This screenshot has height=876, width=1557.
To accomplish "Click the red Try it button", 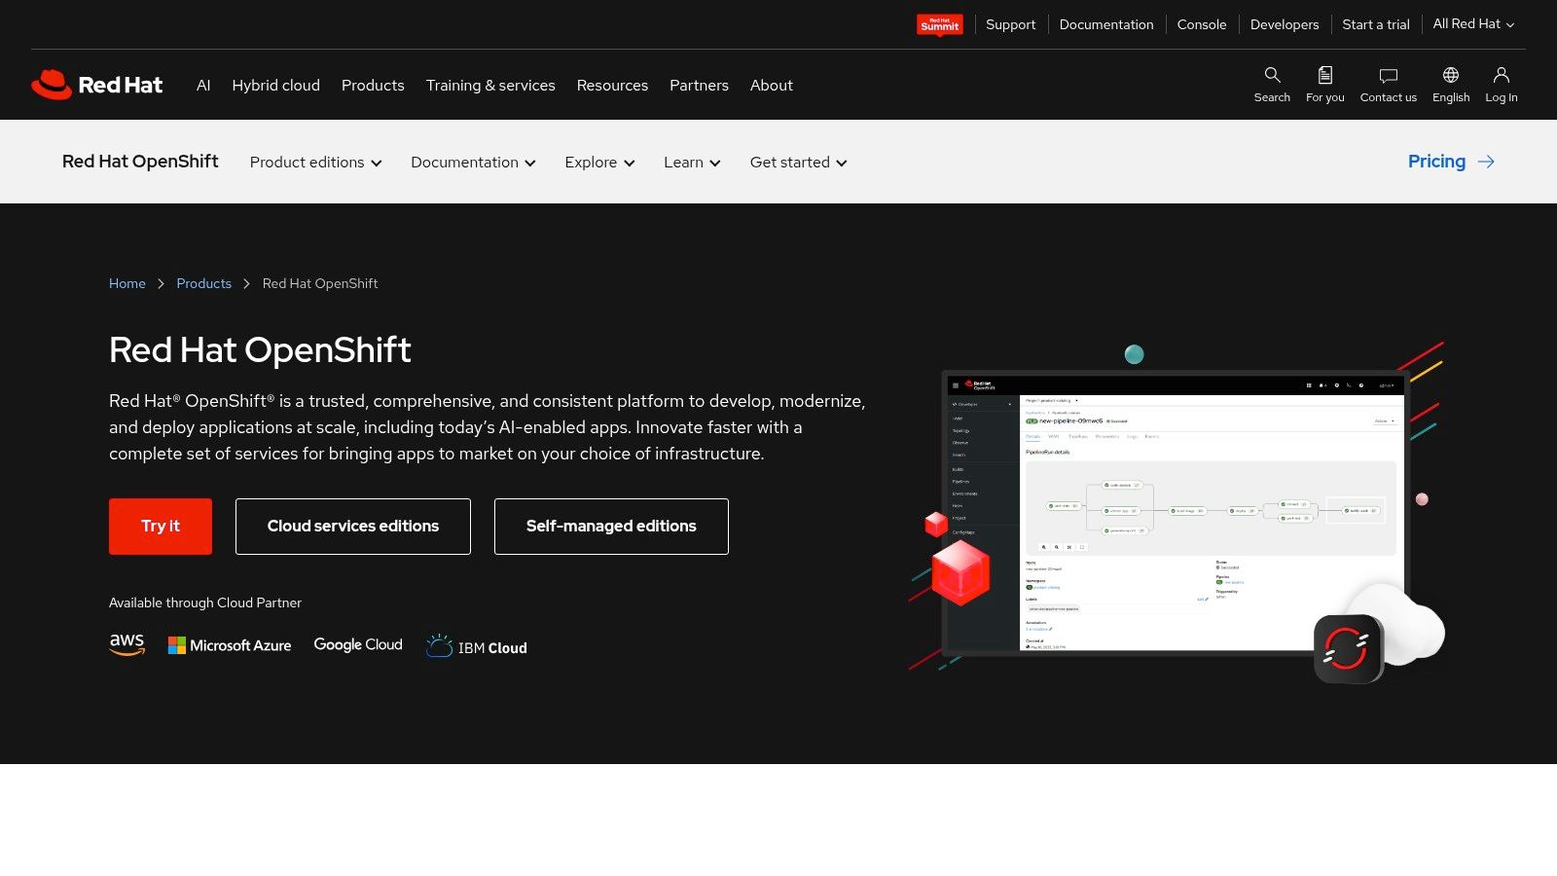I will click(x=161, y=527).
